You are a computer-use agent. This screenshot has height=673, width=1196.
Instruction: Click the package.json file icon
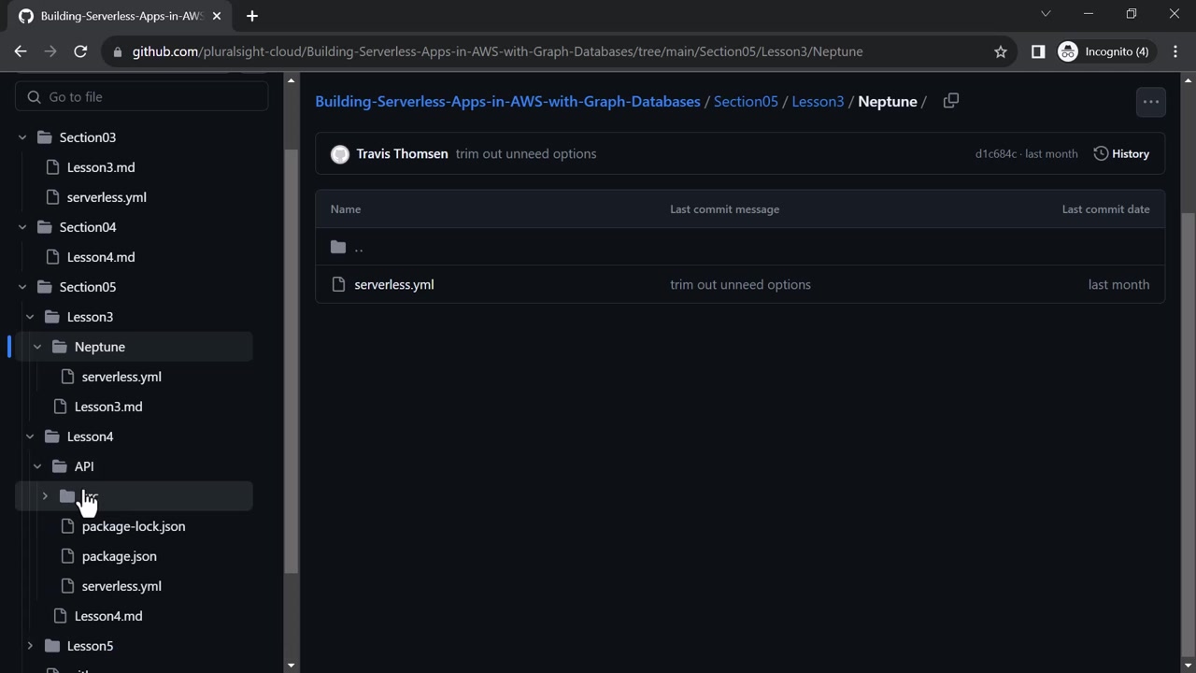[66, 556]
